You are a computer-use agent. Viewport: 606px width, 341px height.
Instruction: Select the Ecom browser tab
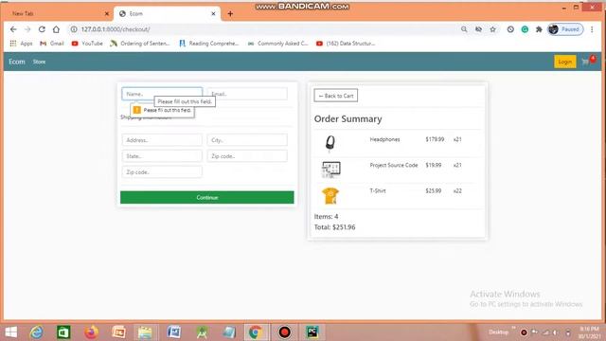(167, 13)
